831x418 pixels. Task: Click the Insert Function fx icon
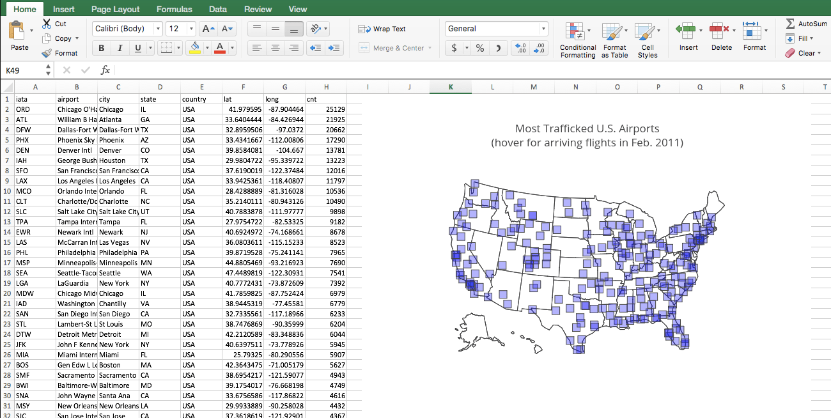point(105,70)
